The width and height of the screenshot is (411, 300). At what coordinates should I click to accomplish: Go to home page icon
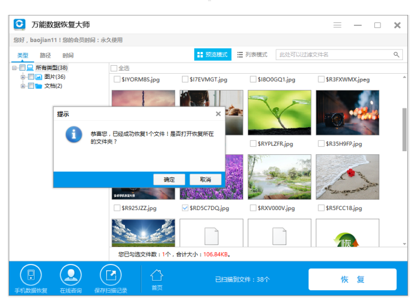coord(157,276)
